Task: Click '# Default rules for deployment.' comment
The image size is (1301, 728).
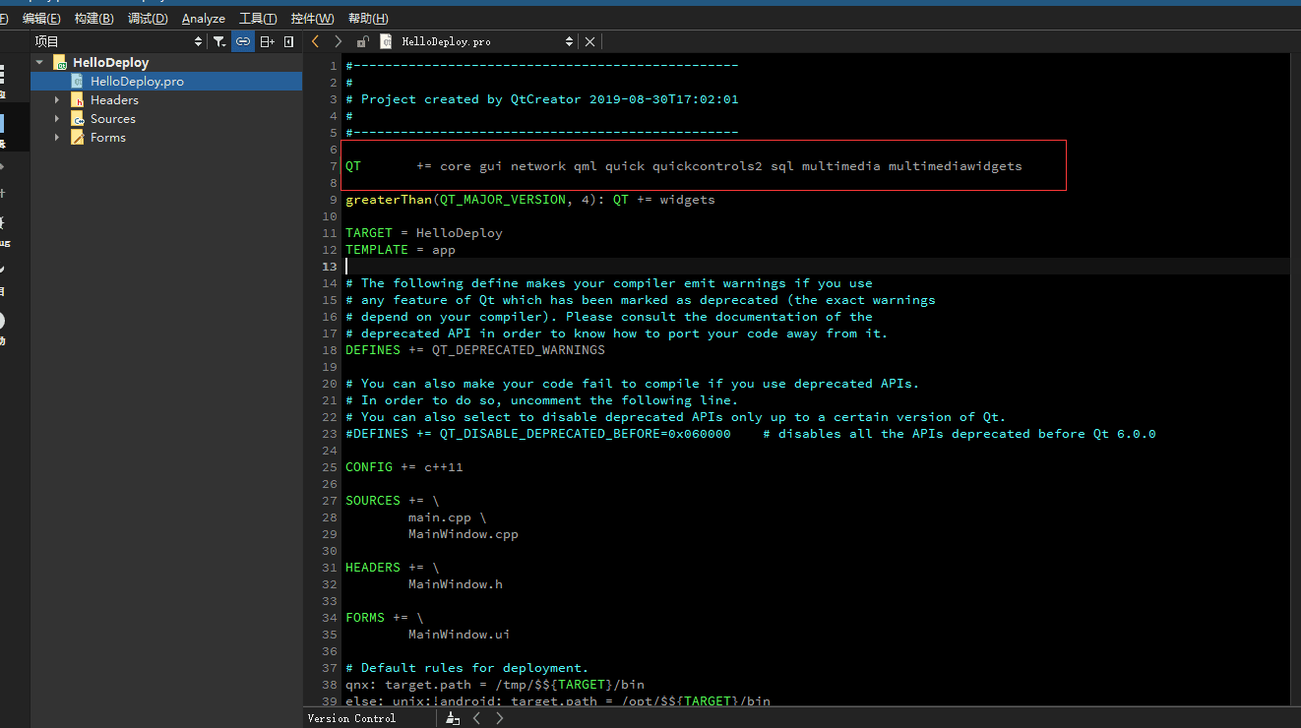Action: point(467,668)
